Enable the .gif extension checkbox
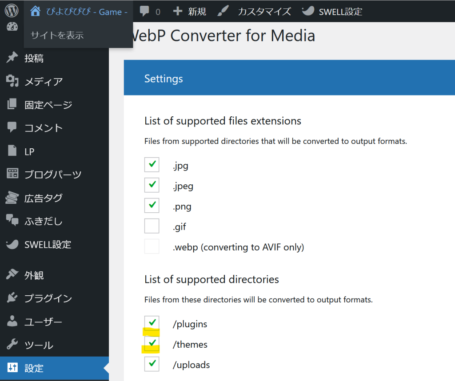 click(152, 226)
